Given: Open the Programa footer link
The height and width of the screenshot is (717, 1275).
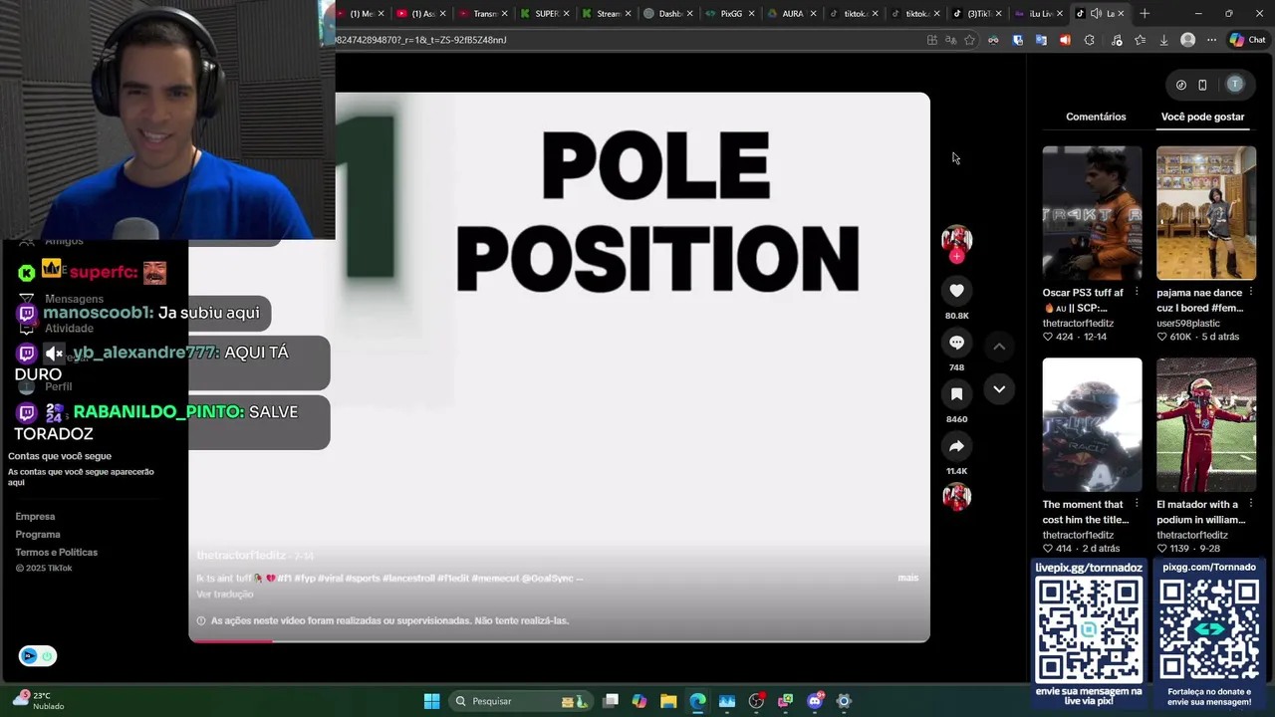Looking at the screenshot, I should [x=38, y=535].
